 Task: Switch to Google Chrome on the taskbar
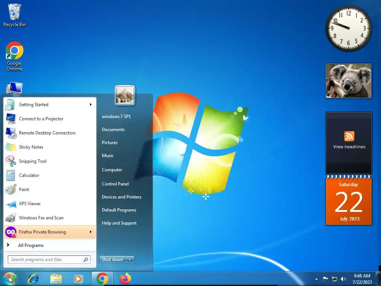pos(102,279)
